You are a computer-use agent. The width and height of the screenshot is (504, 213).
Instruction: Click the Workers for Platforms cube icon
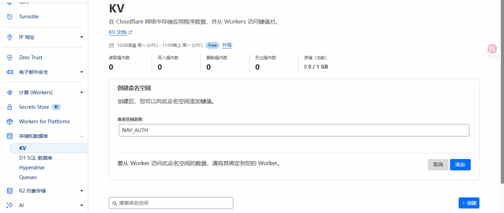coord(9,122)
